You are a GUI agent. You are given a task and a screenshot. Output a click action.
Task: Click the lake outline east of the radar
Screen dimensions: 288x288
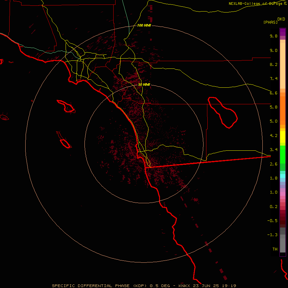pos(223,113)
